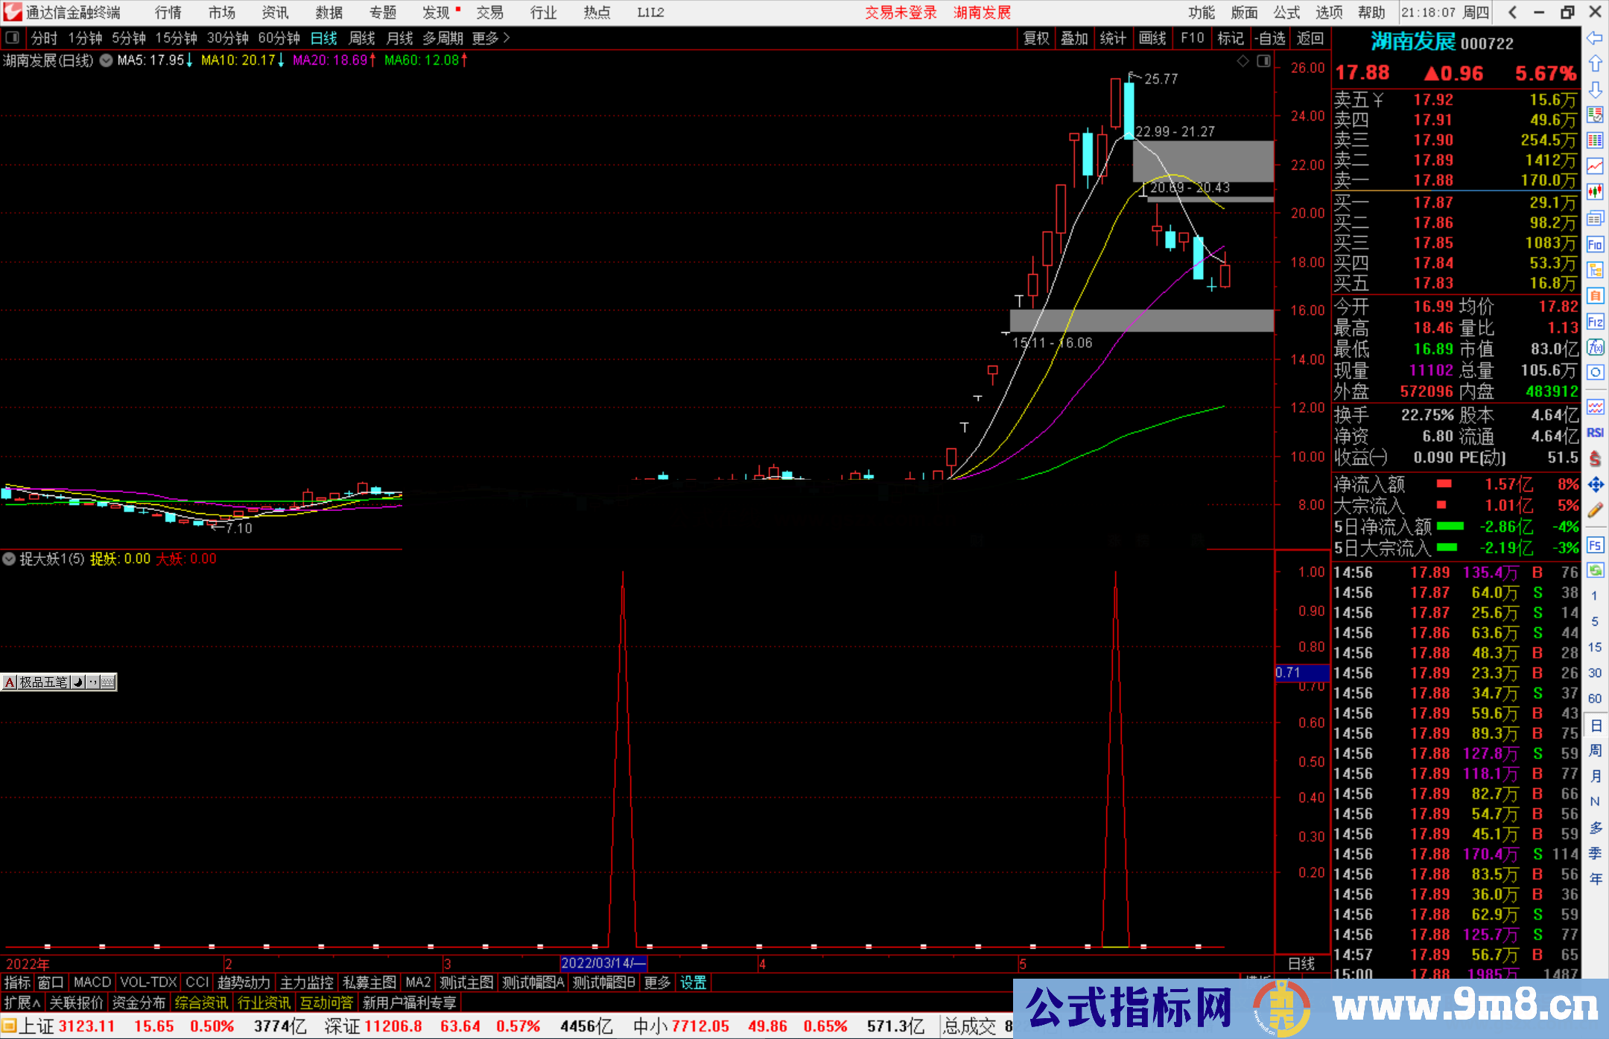Switch to the 周线 weekly timeframe tab
The height and width of the screenshot is (1039, 1609).
(362, 38)
